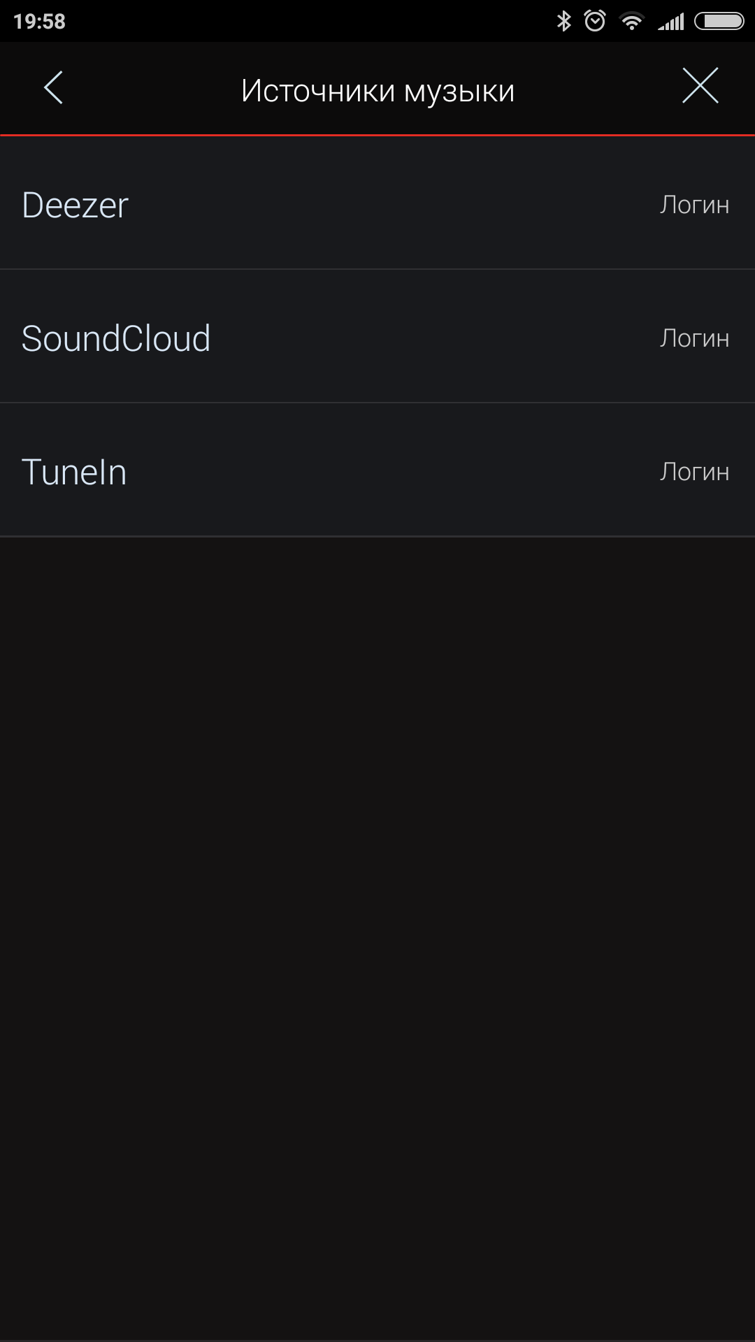Tap the alarm clock status icon
Viewport: 755px width, 1342px height.
pyautogui.click(x=595, y=21)
